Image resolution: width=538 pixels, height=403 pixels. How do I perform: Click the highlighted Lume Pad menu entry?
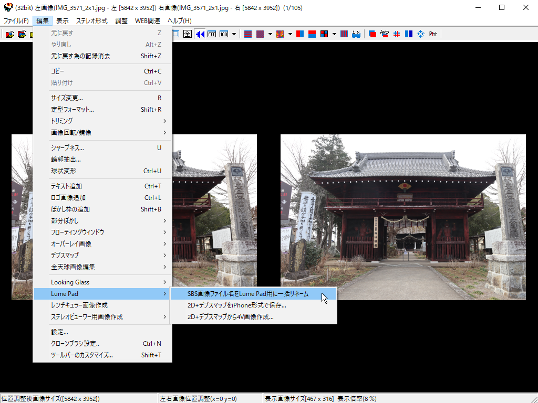pyautogui.click(x=102, y=294)
